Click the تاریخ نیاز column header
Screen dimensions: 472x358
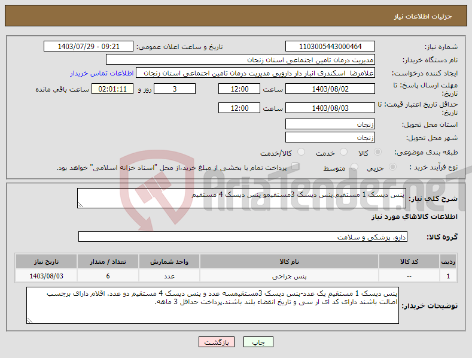pos(46,262)
